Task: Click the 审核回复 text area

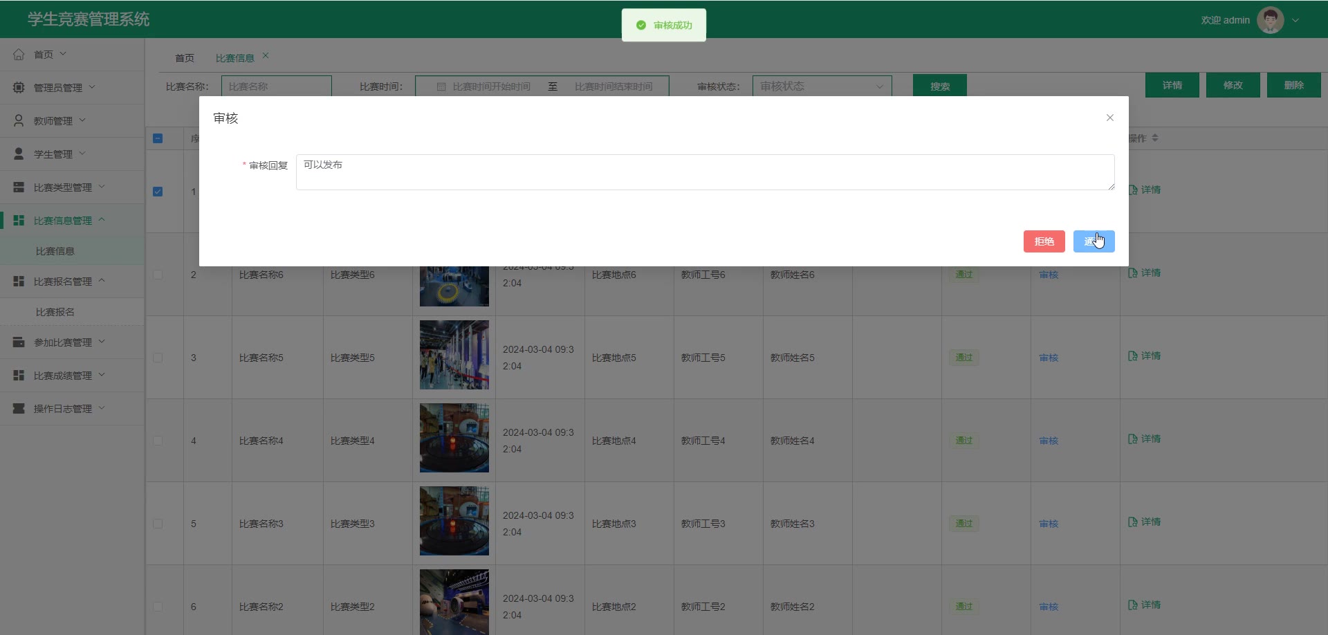Action: click(705, 172)
